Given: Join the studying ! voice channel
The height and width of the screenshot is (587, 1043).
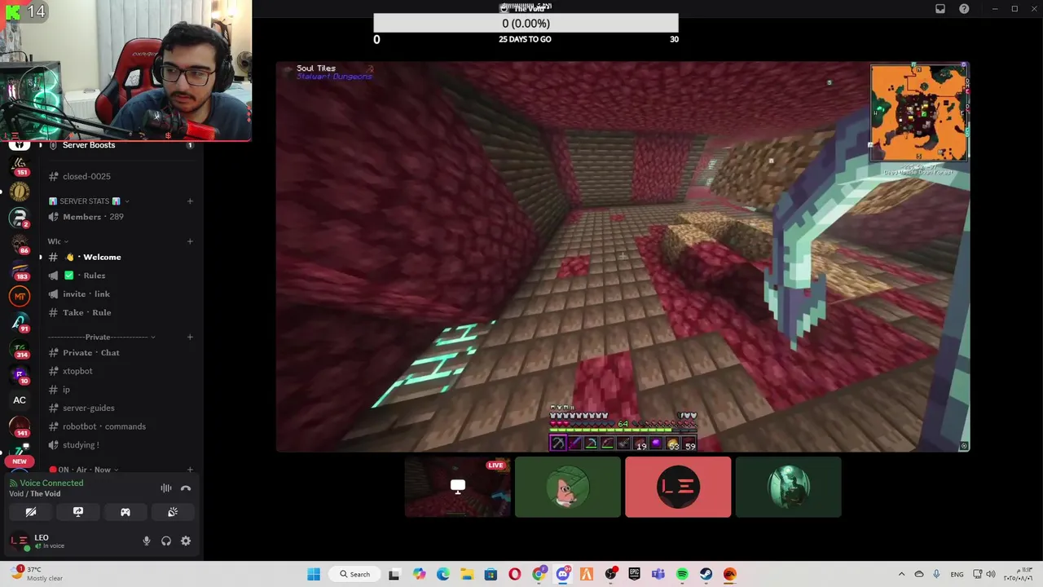Looking at the screenshot, I should (121, 445).
